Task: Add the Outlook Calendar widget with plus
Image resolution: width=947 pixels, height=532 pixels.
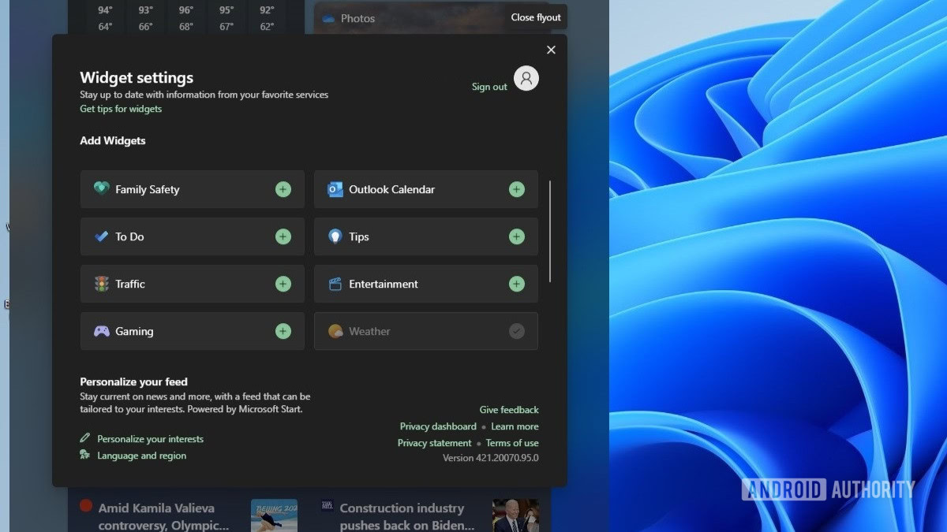Action: tap(517, 189)
